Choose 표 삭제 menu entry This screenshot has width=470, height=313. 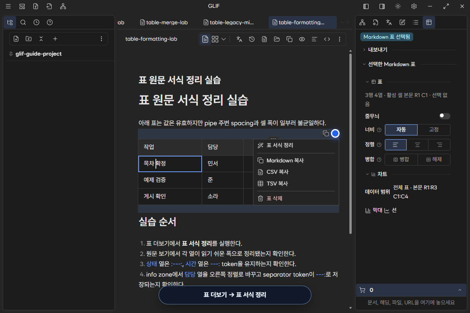296,198
